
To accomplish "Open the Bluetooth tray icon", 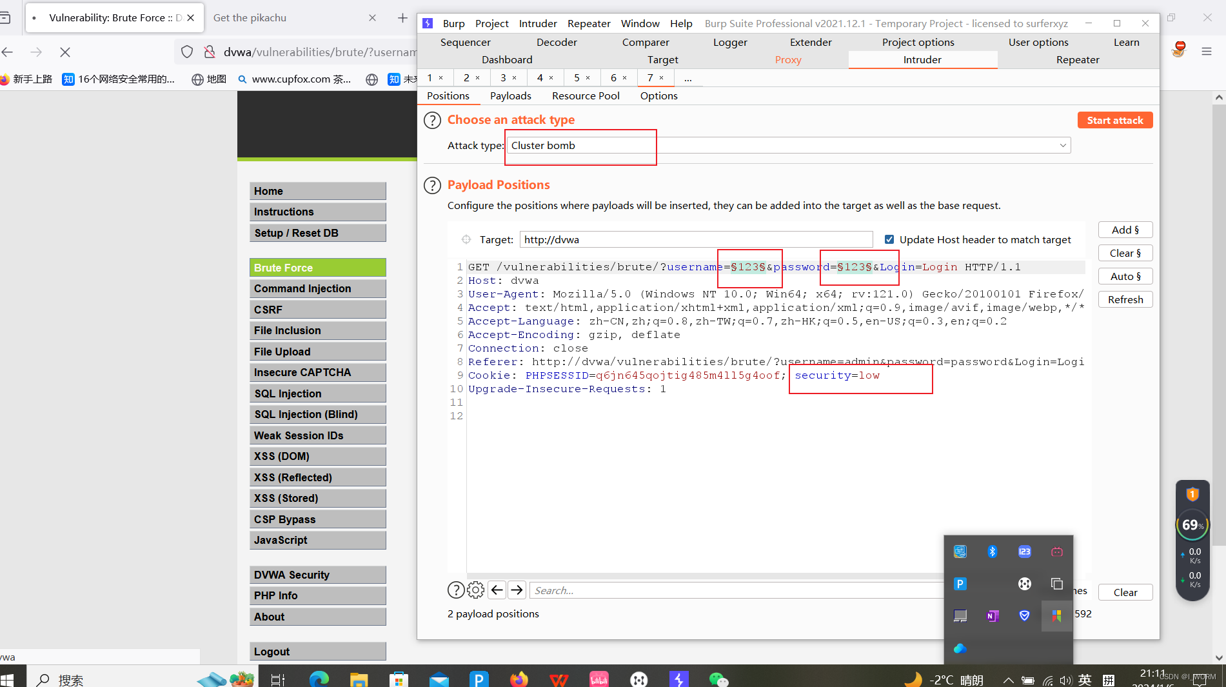I will pyautogui.click(x=993, y=552).
